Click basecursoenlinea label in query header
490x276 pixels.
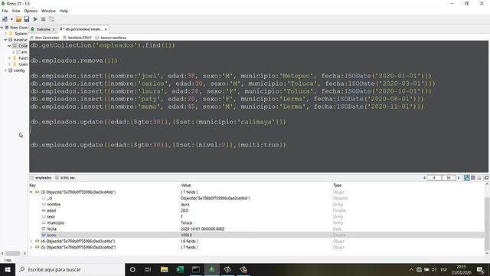point(113,38)
